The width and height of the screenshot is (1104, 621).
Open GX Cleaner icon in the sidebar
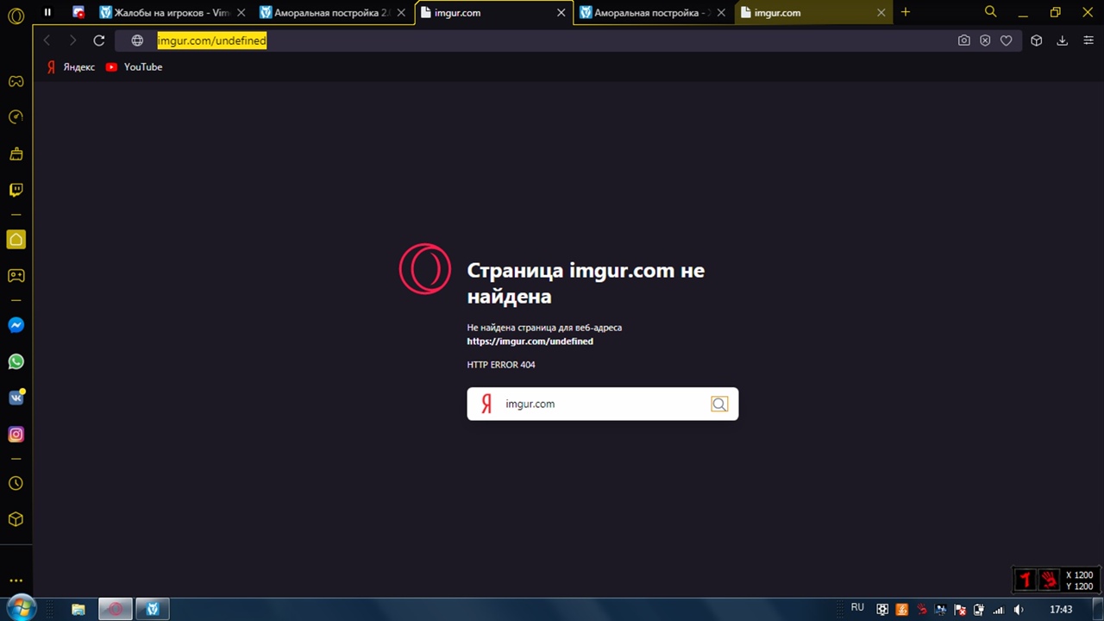pos(16,154)
